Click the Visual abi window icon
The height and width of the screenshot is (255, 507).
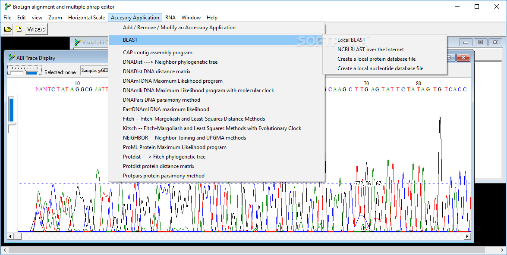tap(78, 42)
